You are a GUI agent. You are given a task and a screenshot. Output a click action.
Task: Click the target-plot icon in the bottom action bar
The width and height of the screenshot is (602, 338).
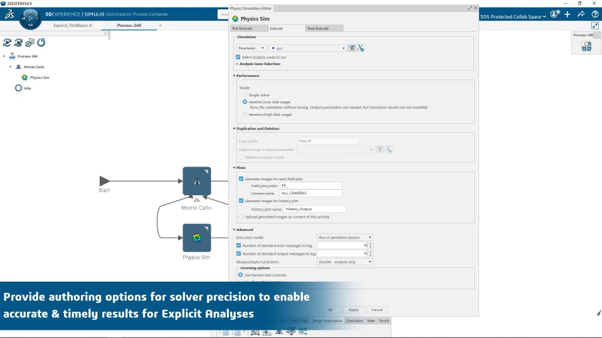[x=267, y=332]
